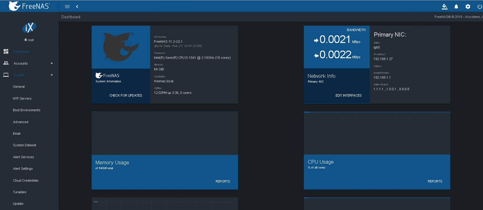Screen dimensions: 483x210
Task: Collapse the System menu arrow
Action: tap(52, 75)
